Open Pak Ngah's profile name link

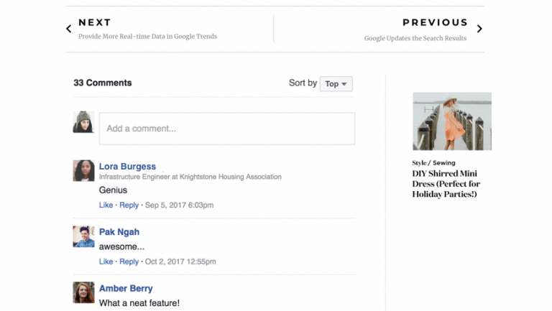[119, 232]
